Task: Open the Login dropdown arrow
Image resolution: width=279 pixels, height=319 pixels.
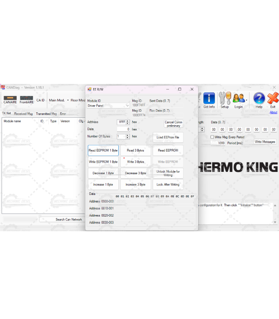Action: click(247, 100)
